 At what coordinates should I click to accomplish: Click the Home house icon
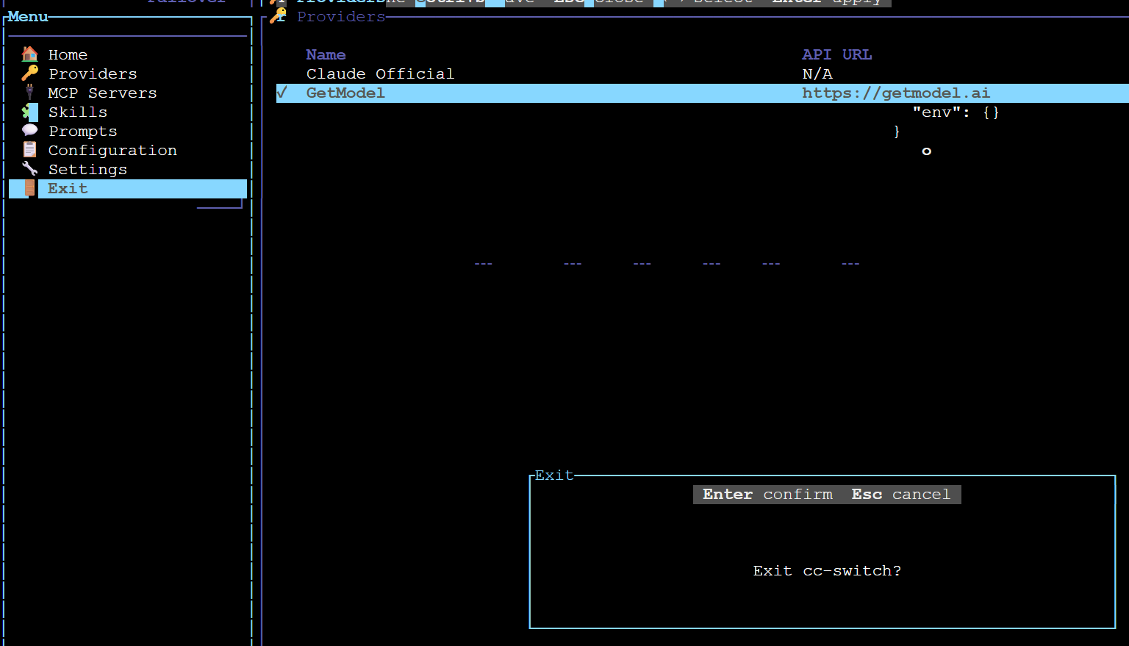click(29, 54)
